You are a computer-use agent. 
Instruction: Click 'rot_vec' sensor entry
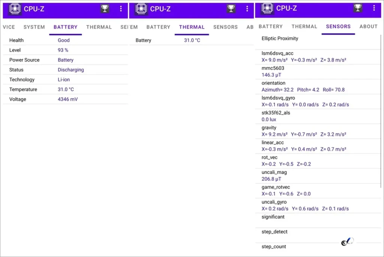click(318, 161)
